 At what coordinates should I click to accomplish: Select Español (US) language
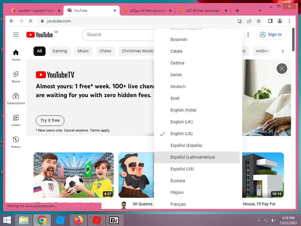click(x=197, y=169)
